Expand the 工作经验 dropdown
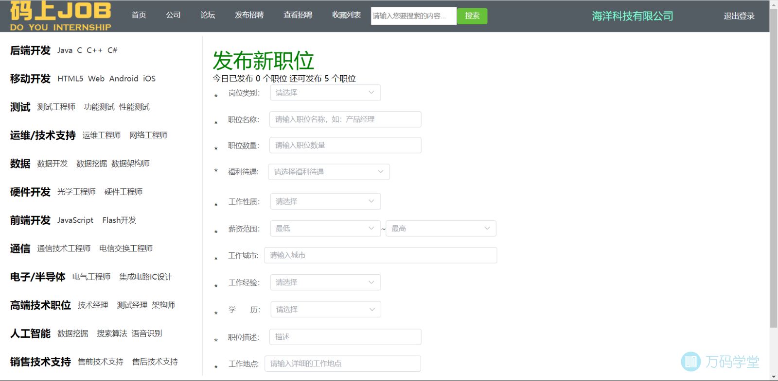 coord(325,282)
